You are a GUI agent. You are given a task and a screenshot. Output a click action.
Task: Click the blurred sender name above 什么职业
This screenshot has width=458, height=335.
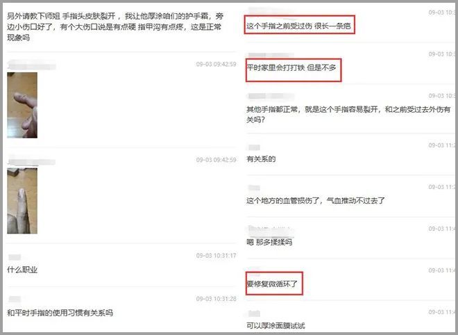click(15, 257)
